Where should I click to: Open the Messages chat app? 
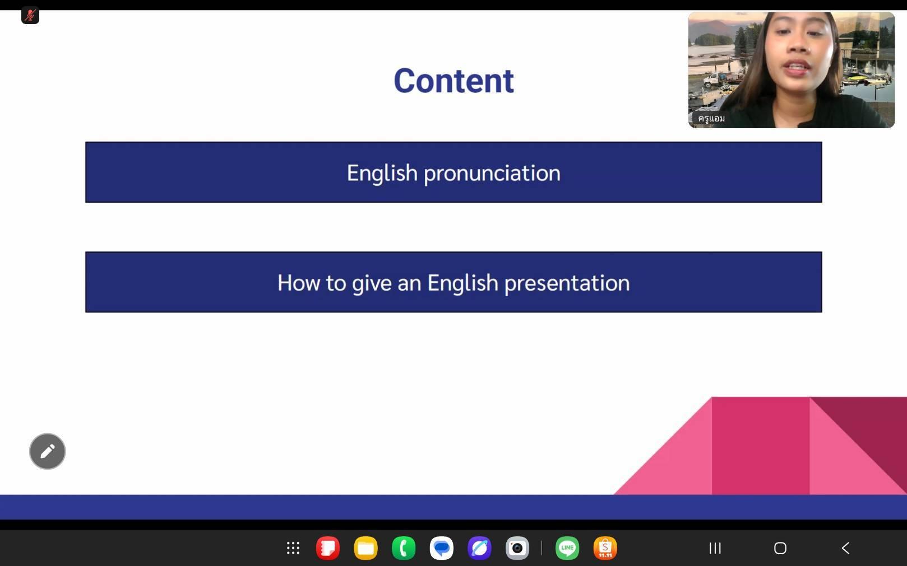click(x=442, y=548)
